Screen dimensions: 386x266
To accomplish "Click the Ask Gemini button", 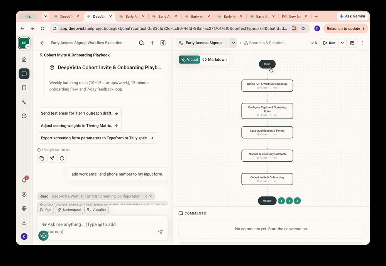I will [352, 16].
